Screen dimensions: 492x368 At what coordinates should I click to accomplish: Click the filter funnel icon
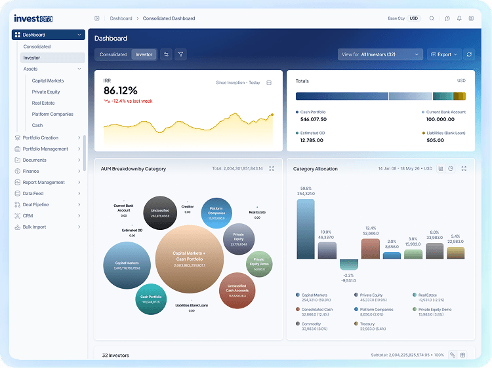[x=181, y=54]
